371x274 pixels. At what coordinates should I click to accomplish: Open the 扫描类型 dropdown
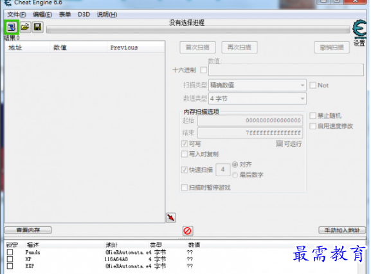(x=257, y=85)
